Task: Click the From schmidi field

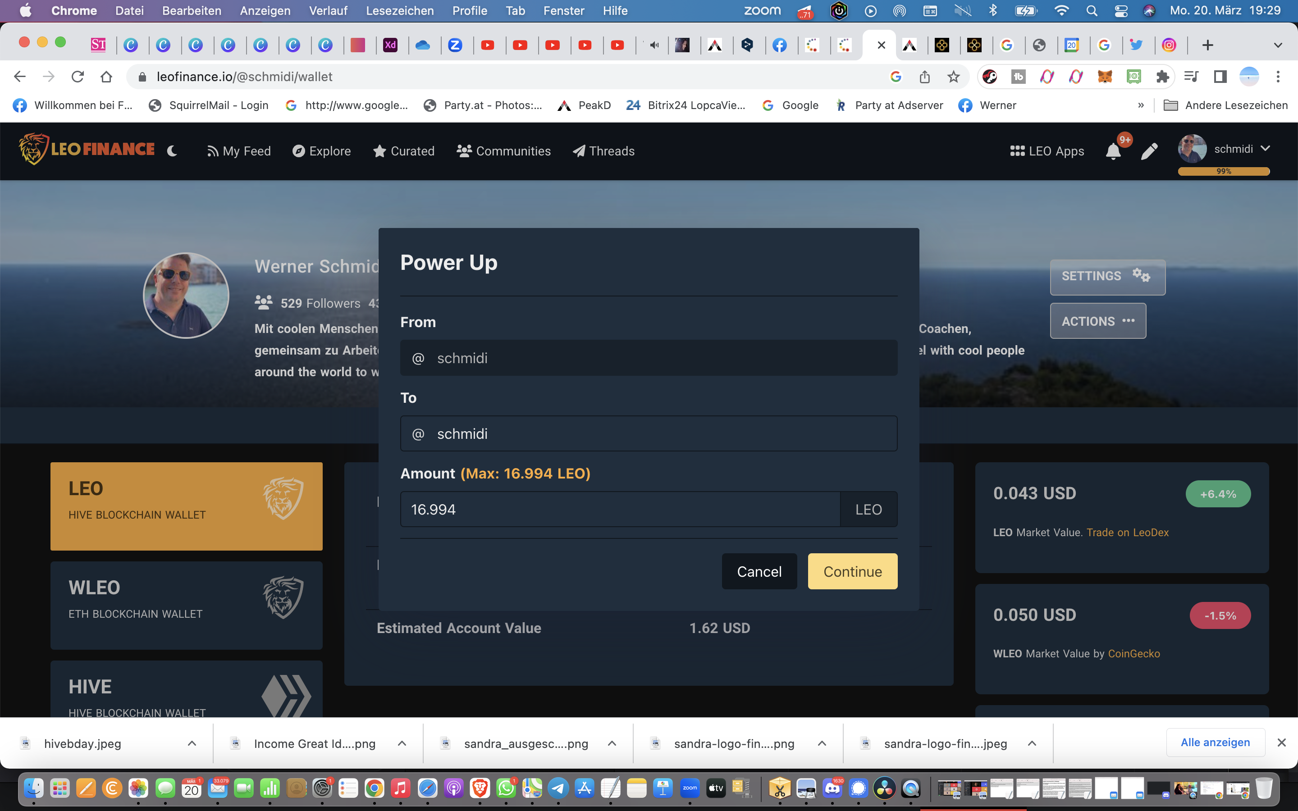Action: click(x=649, y=358)
